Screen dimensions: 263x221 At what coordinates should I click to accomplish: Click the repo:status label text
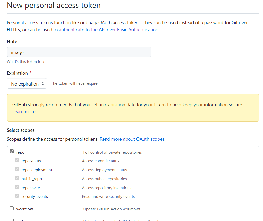31,161
